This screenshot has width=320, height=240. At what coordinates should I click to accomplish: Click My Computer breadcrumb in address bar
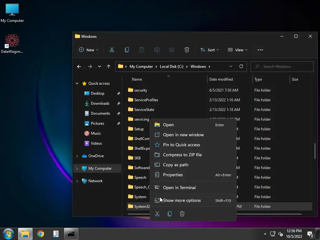tap(141, 67)
